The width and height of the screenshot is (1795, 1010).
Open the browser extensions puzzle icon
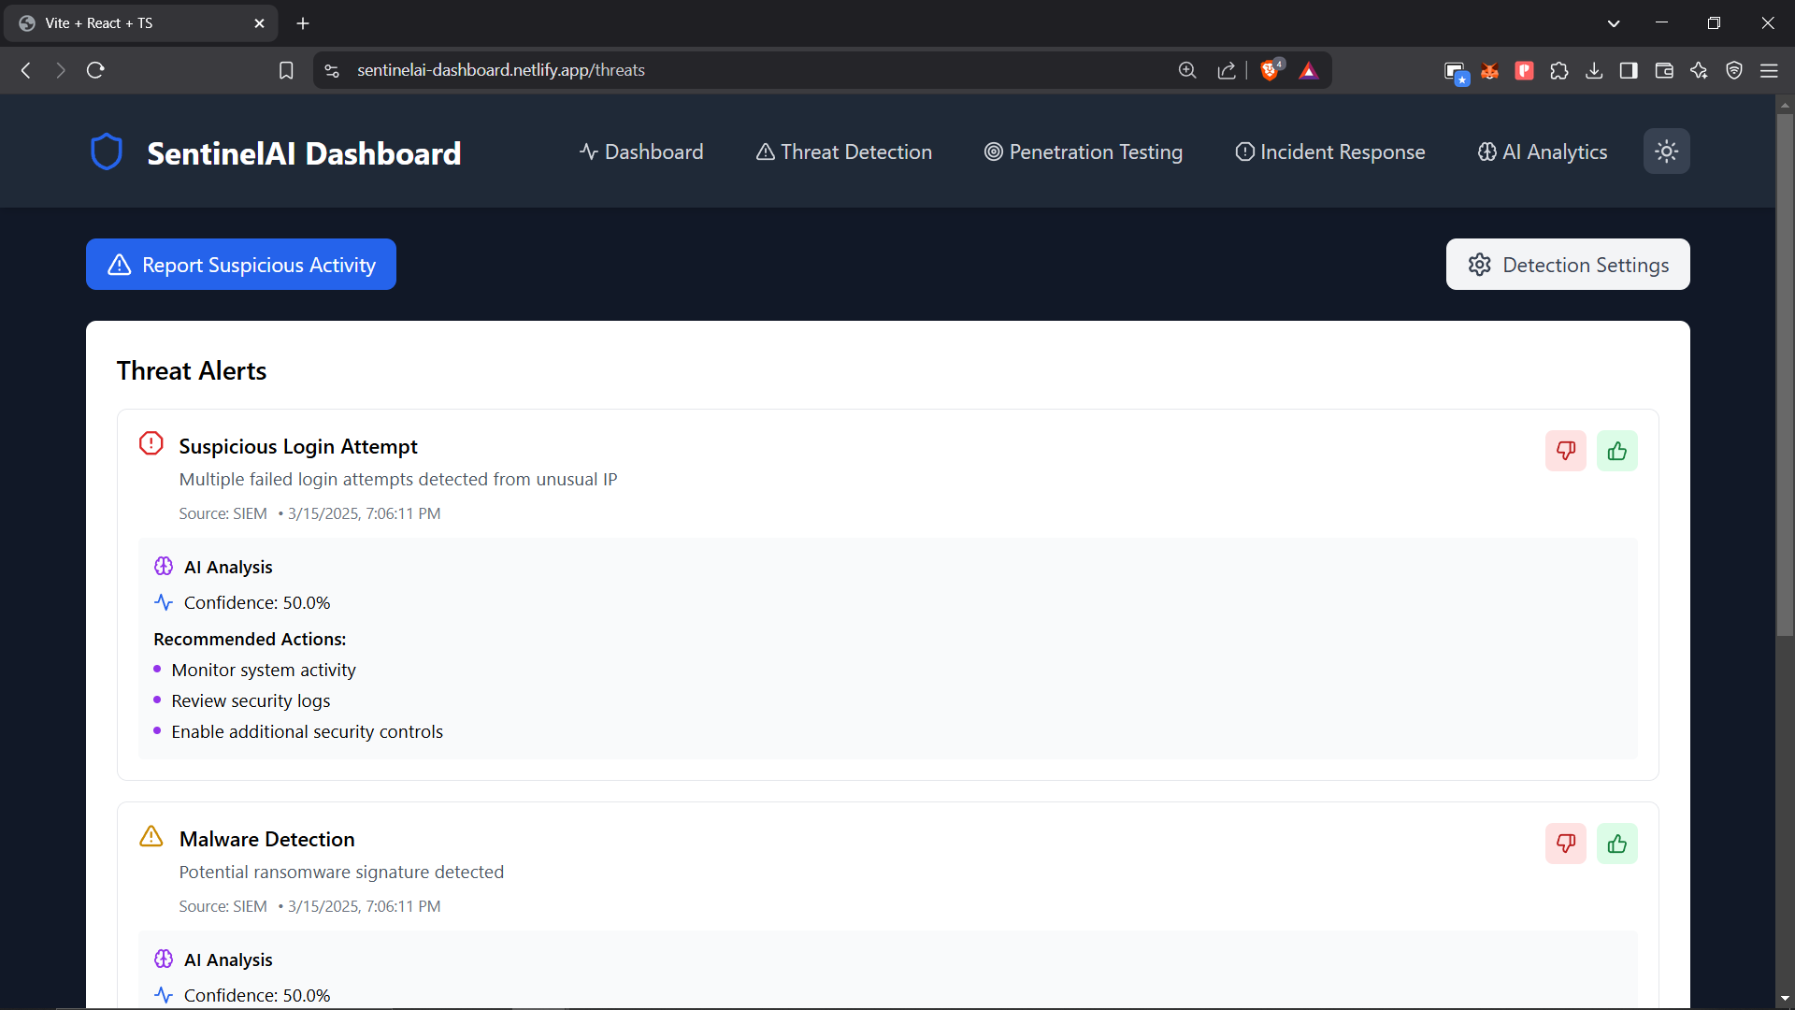[1558, 70]
